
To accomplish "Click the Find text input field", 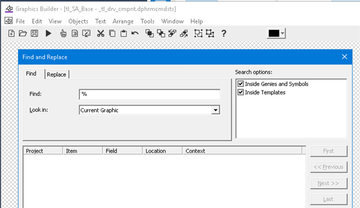I will pyautogui.click(x=150, y=94).
